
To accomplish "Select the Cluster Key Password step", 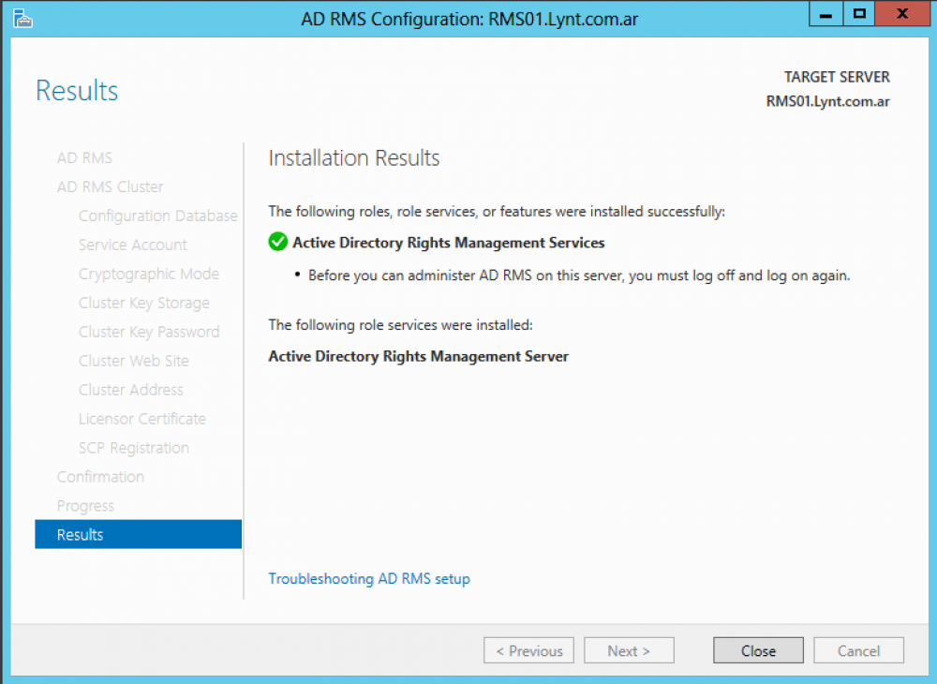I will pos(149,332).
